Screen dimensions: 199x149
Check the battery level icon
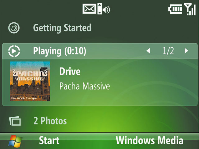pyautogui.click(x=175, y=9)
